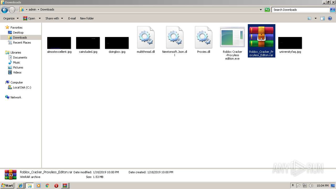Open the Share with menu
This screenshot has height=189, width=336.
pos(54,18)
